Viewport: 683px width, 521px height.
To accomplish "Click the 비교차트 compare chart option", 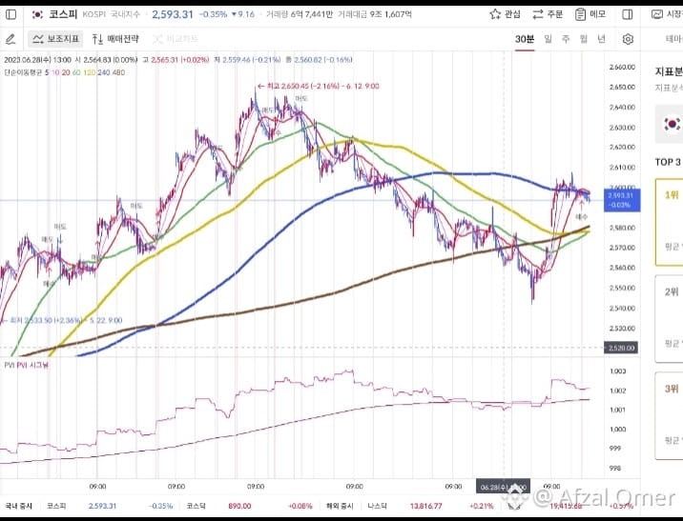I will (176, 39).
